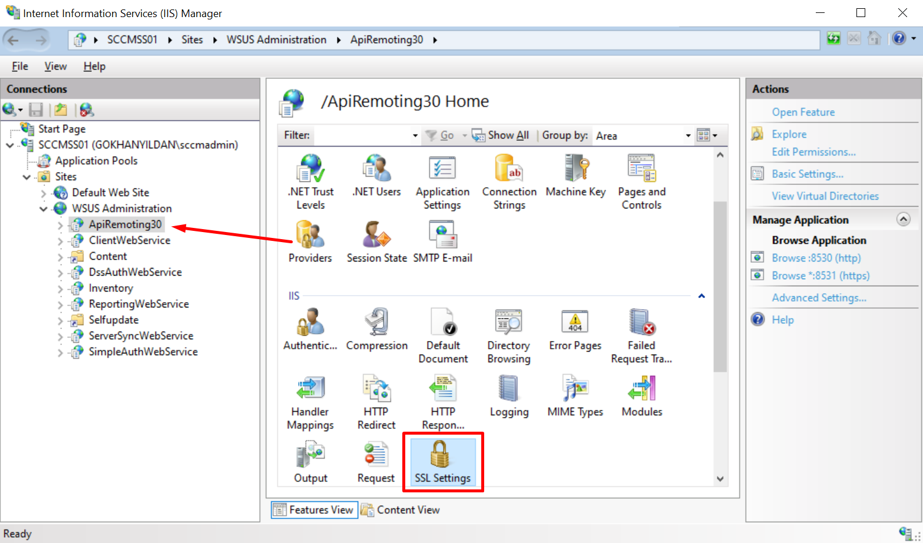
Task: Open the Directory Browsing feature
Action: [509, 336]
